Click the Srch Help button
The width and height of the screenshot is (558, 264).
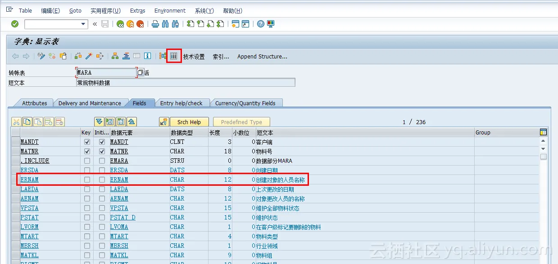(189, 122)
